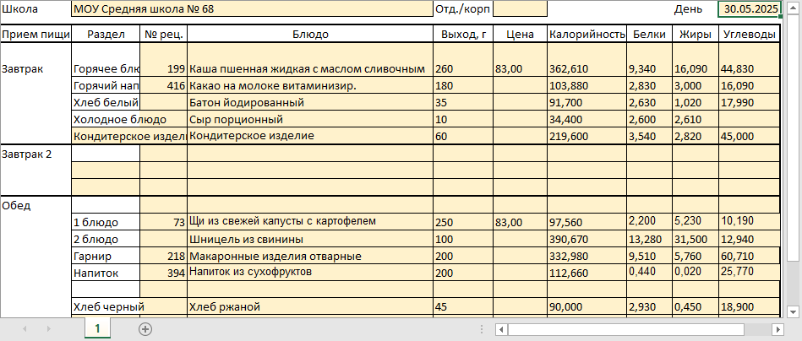Image resolution: width=802 pixels, height=341 pixels.
Task: Go to previous sheet with the left arrow
Action: (x=25, y=329)
